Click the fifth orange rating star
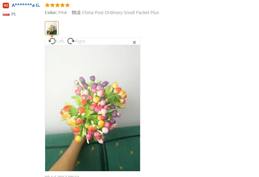Screen dimensions: 259x177 pyautogui.click(x=67, y=5)
